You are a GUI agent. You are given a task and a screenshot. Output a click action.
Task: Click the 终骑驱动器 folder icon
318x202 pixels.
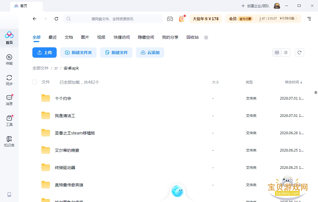[x=46, y=168]
